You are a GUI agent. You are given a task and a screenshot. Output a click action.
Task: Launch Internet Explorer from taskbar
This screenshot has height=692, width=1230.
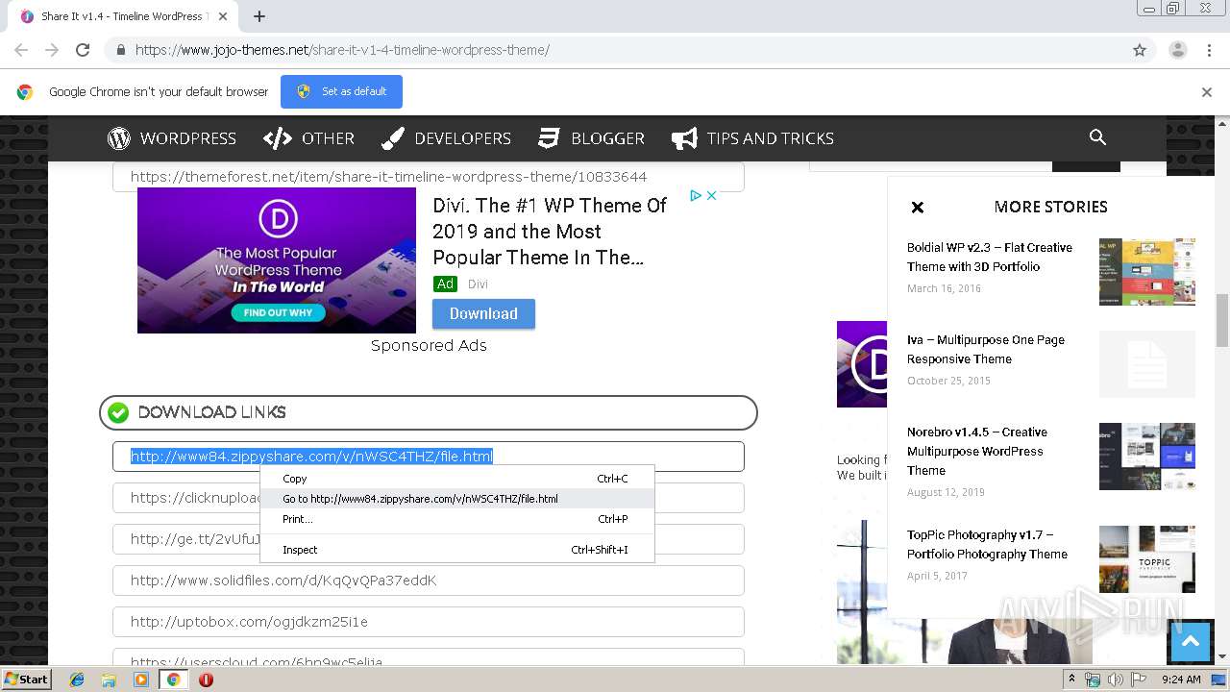[x=77, y=680]
